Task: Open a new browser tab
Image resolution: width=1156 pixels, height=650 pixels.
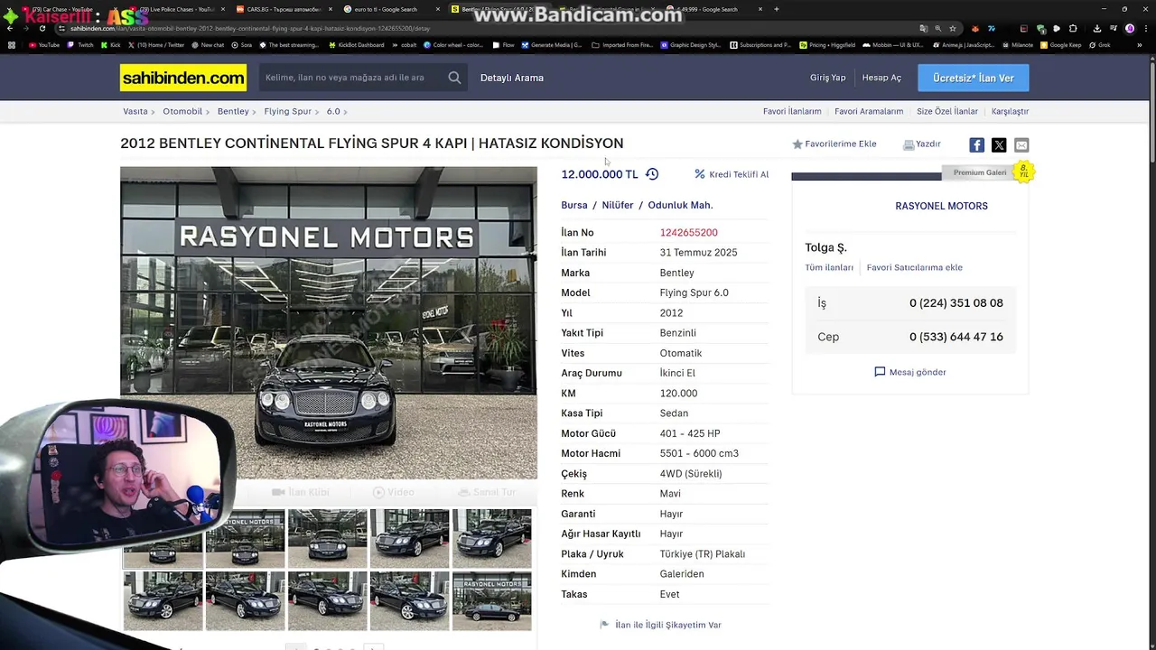Action: tap(777, 9)
